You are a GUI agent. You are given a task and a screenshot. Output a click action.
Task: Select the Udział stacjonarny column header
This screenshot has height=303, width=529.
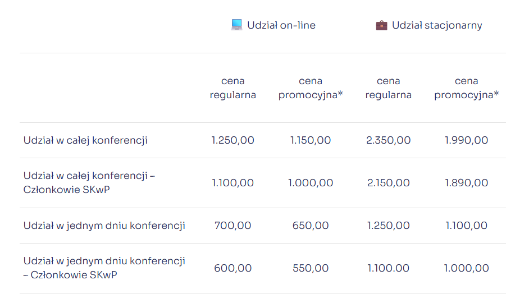click(436, 25)
